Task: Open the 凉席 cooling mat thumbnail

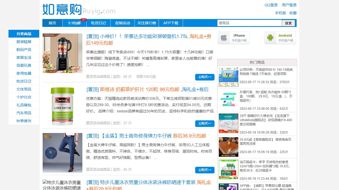Action: pos(229,147)
